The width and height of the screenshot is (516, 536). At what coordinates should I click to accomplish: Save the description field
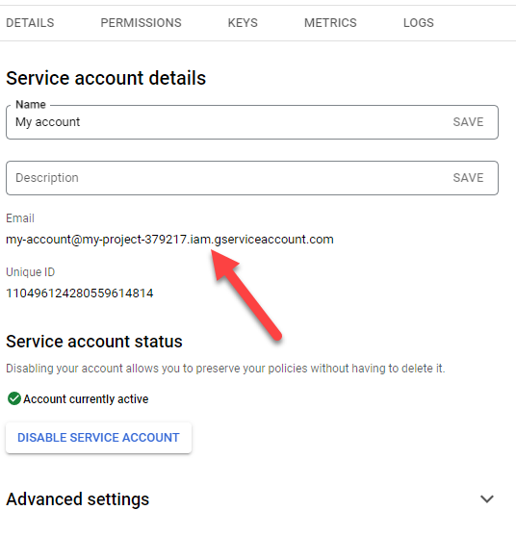(x=468, y=178)
